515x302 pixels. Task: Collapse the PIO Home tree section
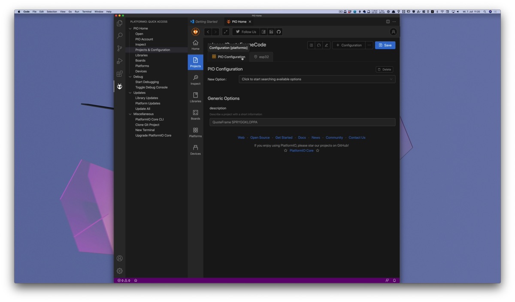pyautogui.click(x=130, y=28)
